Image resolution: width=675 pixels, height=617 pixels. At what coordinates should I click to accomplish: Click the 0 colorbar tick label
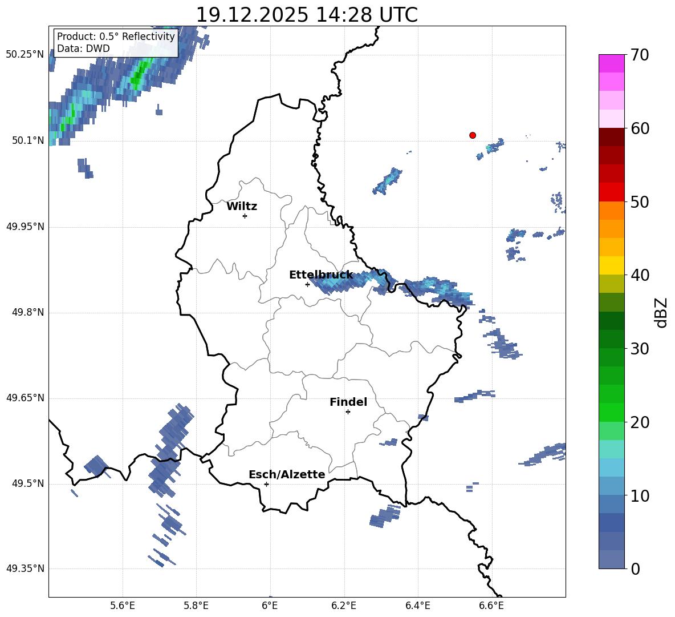pos(636,568)
